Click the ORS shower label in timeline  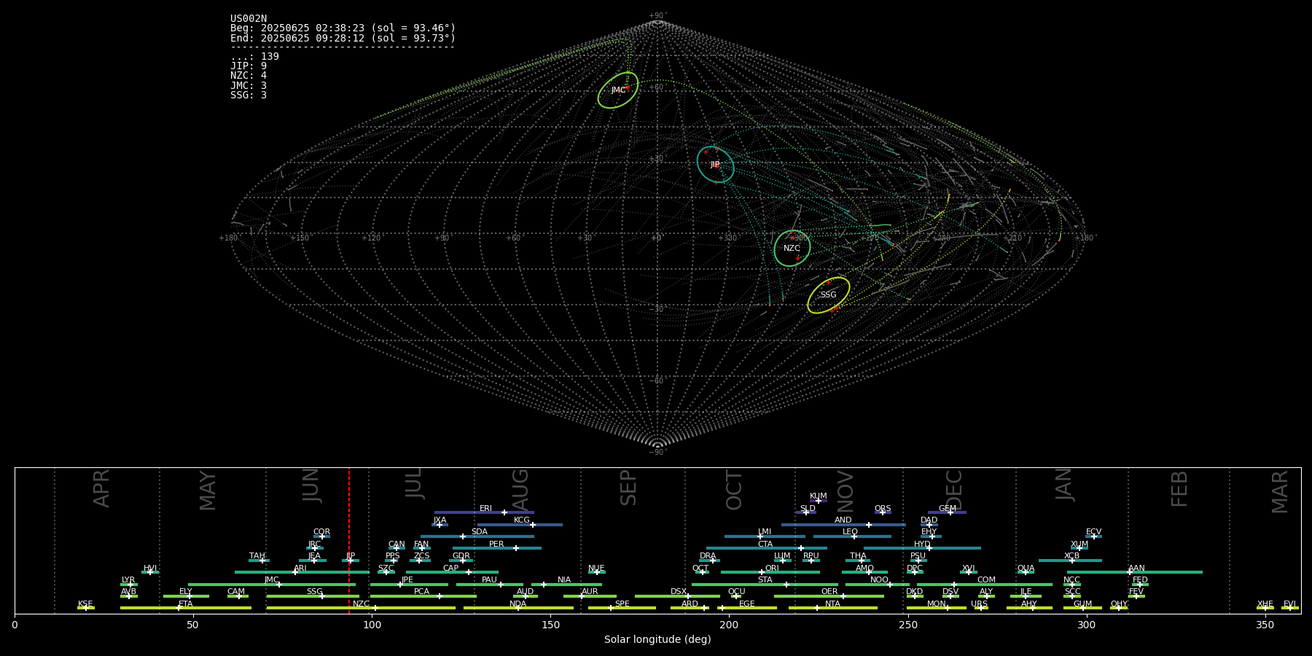[883, 509]
